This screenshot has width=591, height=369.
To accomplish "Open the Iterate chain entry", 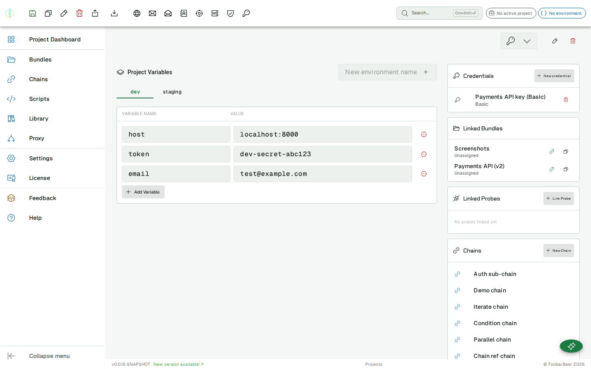I will coord(513,307).
